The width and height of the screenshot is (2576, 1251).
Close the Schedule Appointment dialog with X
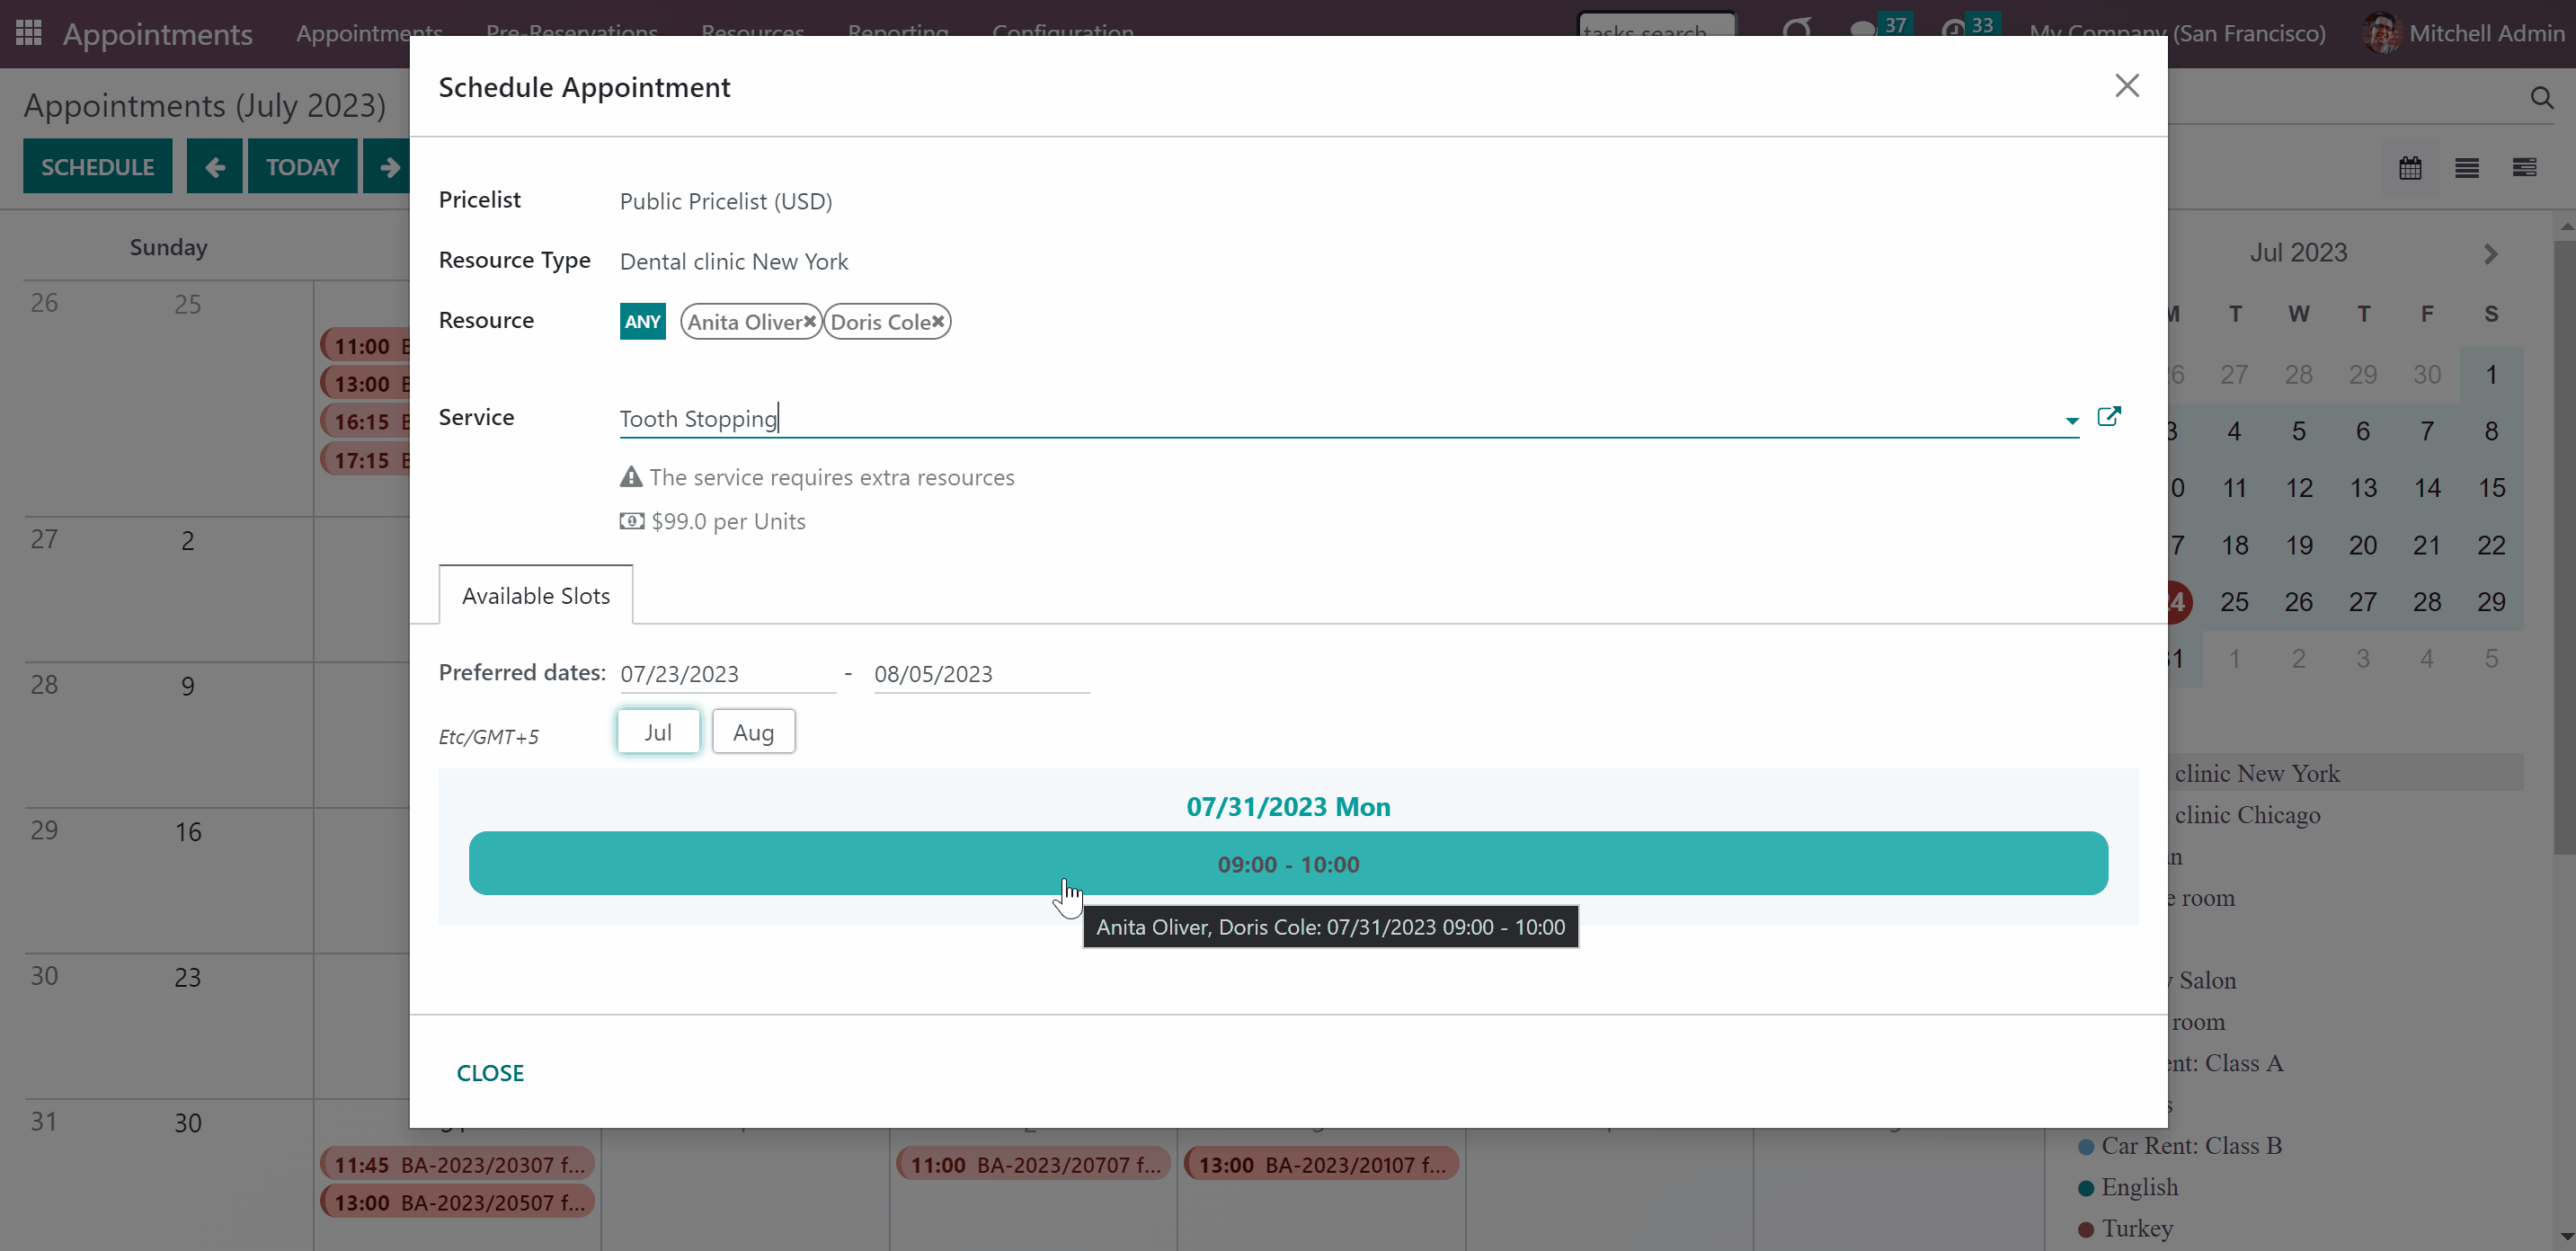2127,86
